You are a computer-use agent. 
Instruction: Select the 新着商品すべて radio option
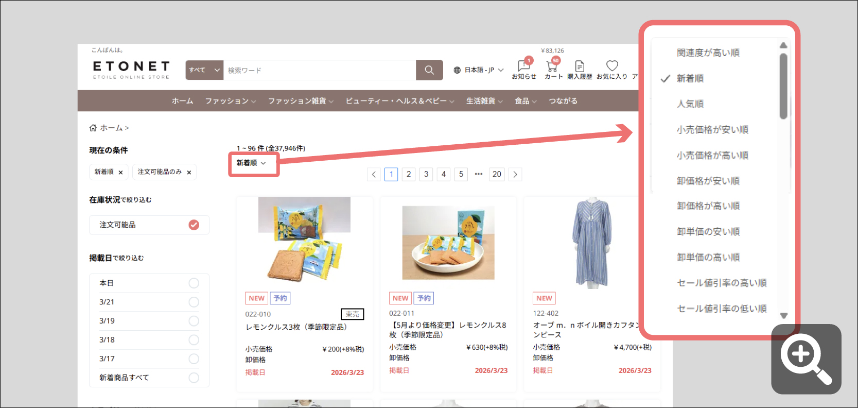(x=194, y=378)
